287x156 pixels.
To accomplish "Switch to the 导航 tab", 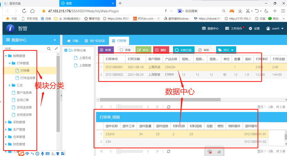I will point(73,41).
